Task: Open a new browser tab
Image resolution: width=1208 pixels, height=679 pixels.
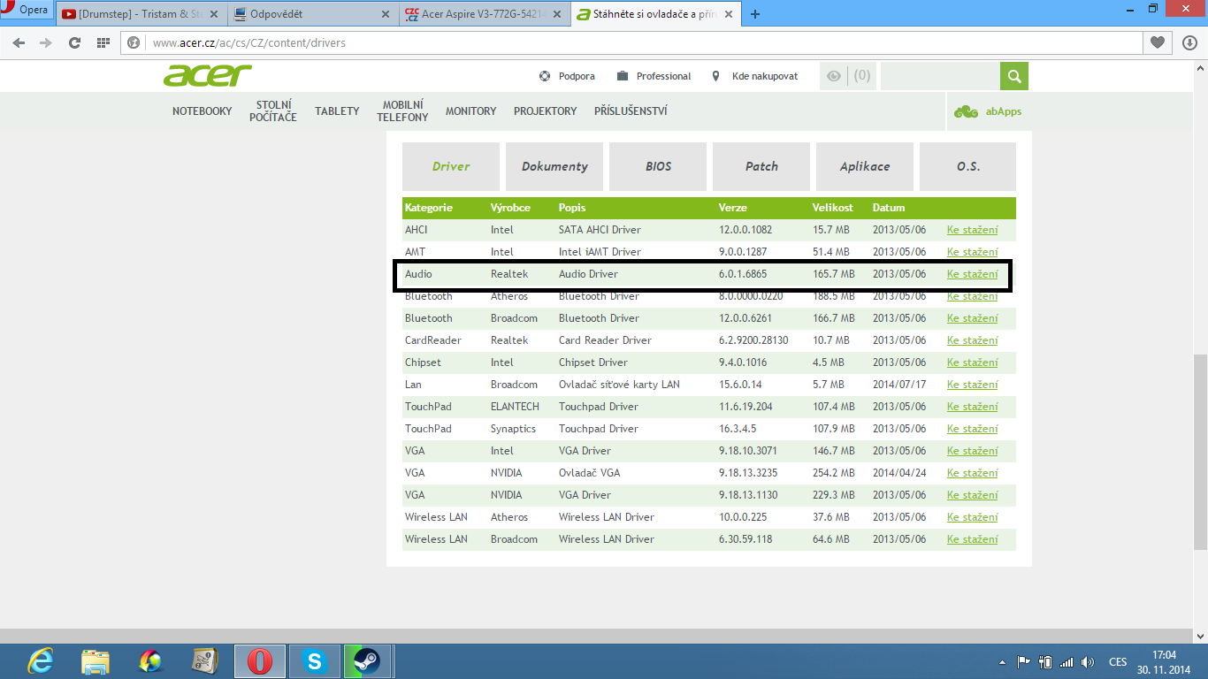Action: [x=754, y=14]
